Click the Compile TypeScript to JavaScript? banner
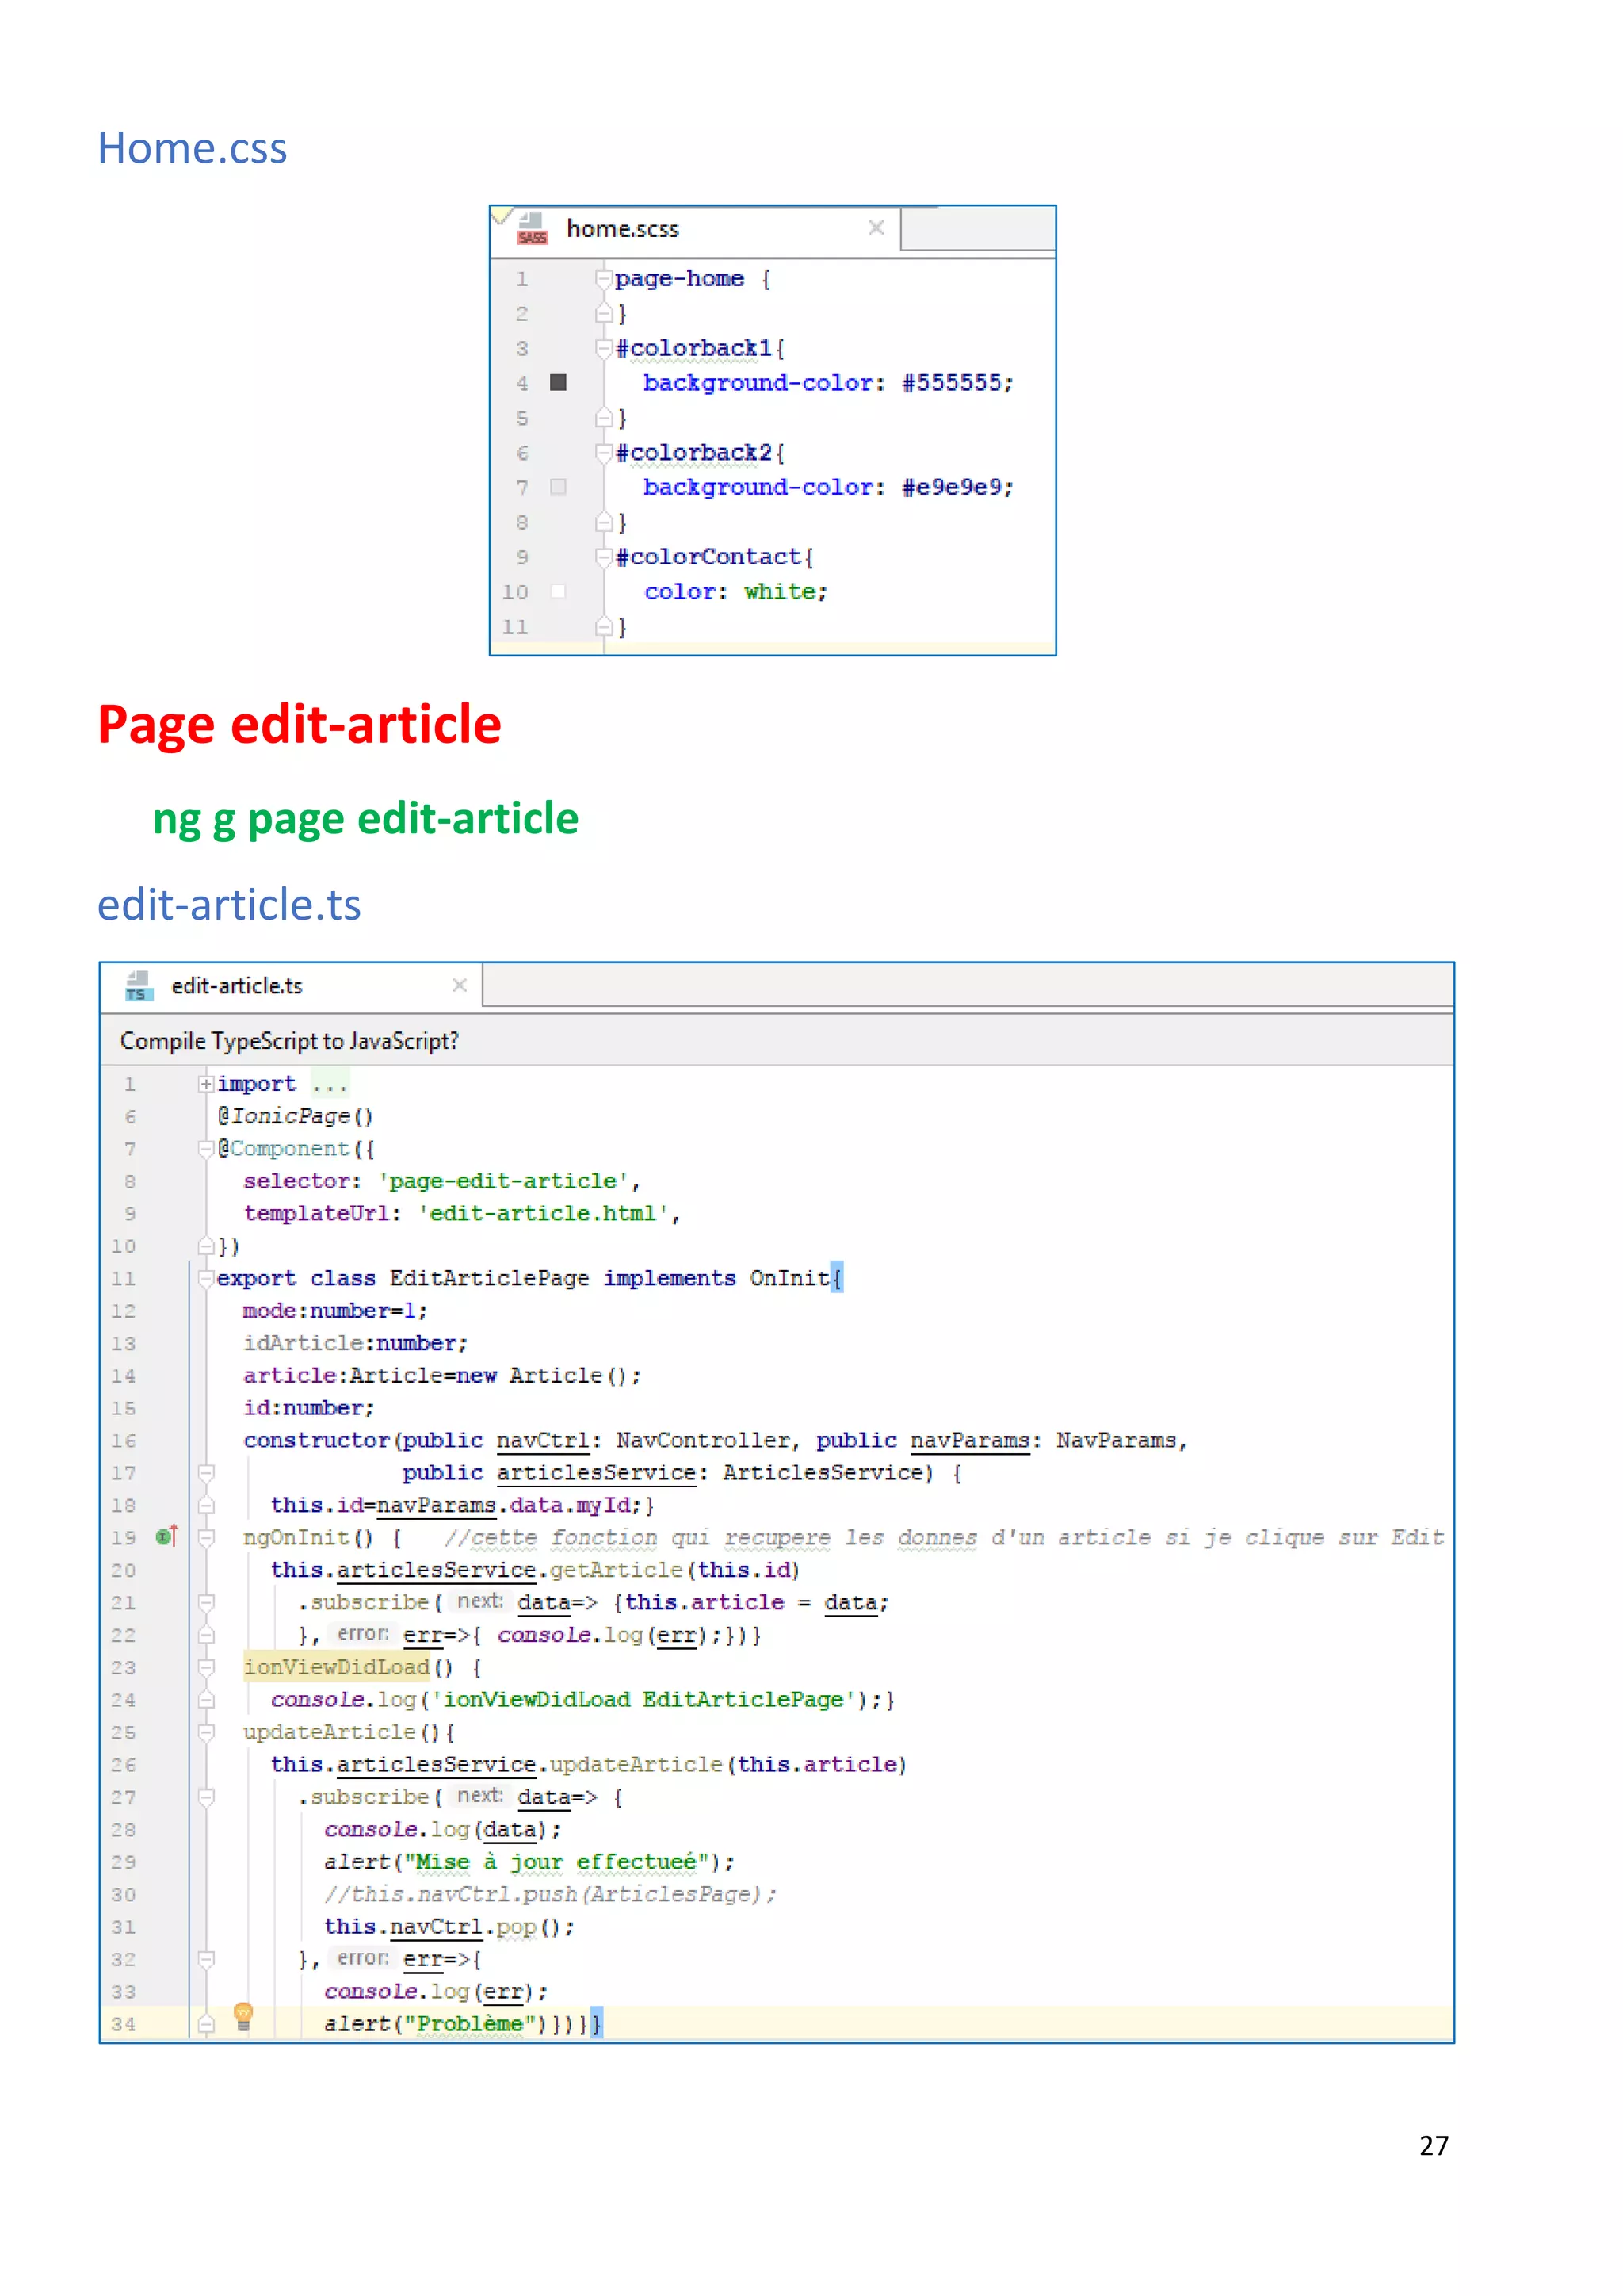The image size is (1623, 2296). click(x=777, y=1041)
